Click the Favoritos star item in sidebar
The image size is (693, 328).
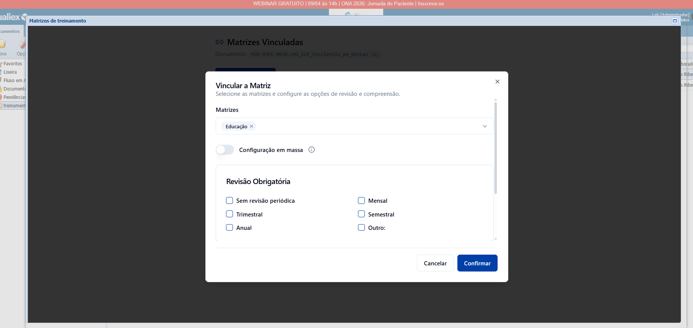pos(12,64)
